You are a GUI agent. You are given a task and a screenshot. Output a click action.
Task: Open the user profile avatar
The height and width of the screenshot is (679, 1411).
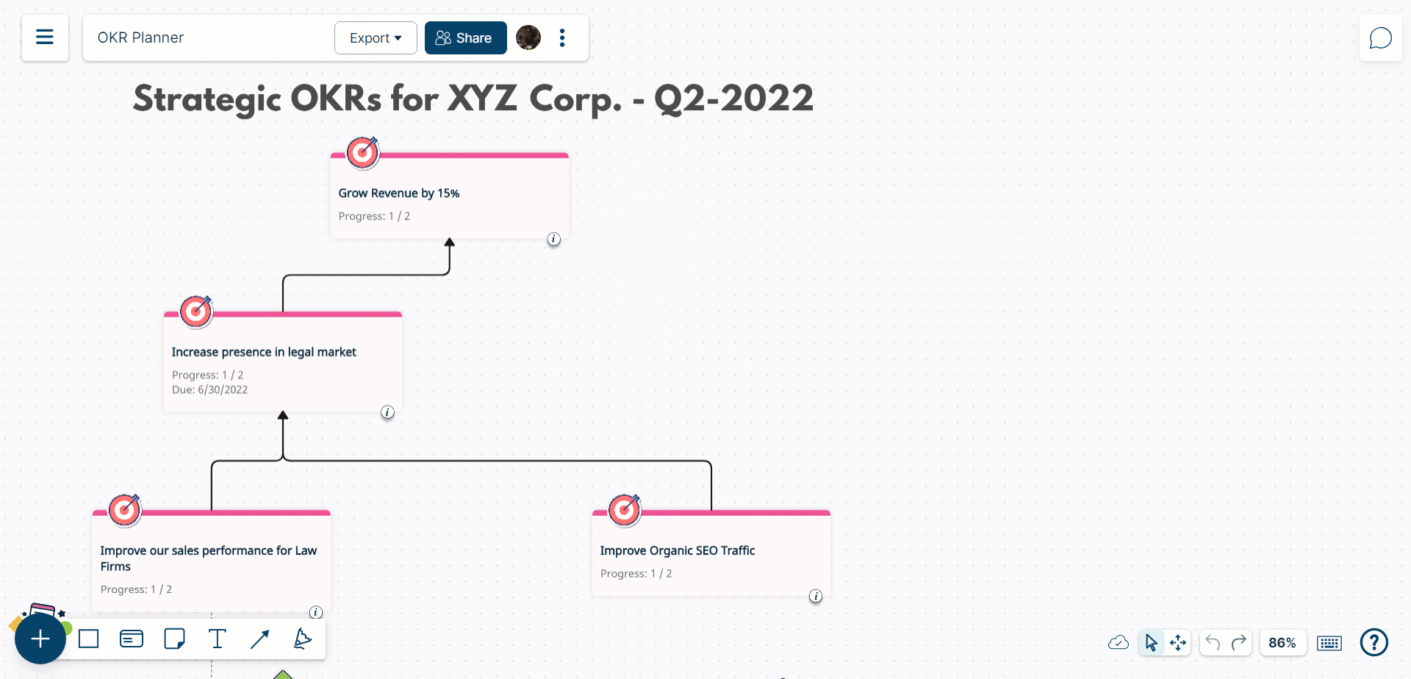click(528, 37)
